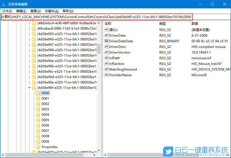231x158 pixels.
Task: Click the ab string icon beside DriverDesc
Action: [107, 47]
